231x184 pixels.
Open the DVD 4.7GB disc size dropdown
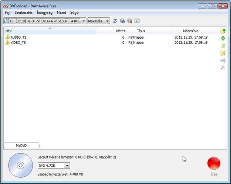coord(54,166)
